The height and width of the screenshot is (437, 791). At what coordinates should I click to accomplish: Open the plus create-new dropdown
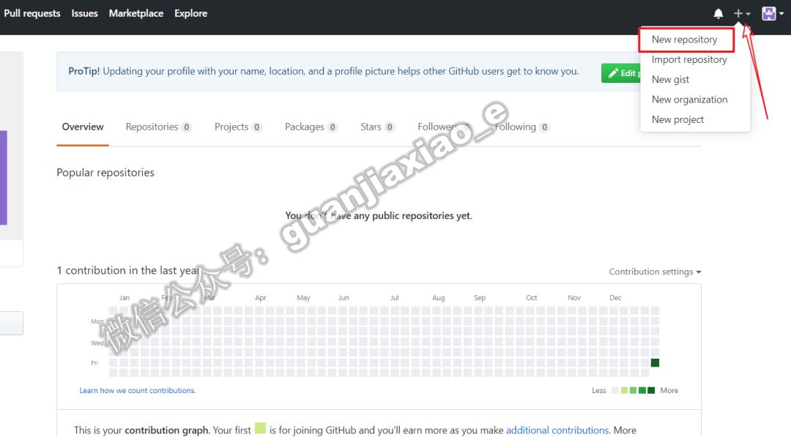[742, 14]
